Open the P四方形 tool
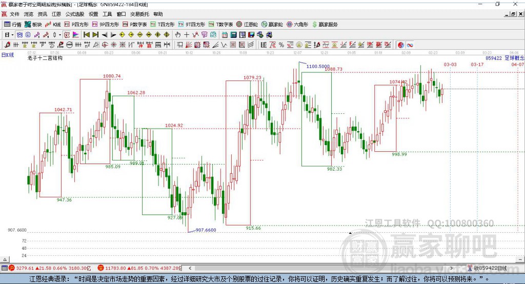 pos(76,25)
